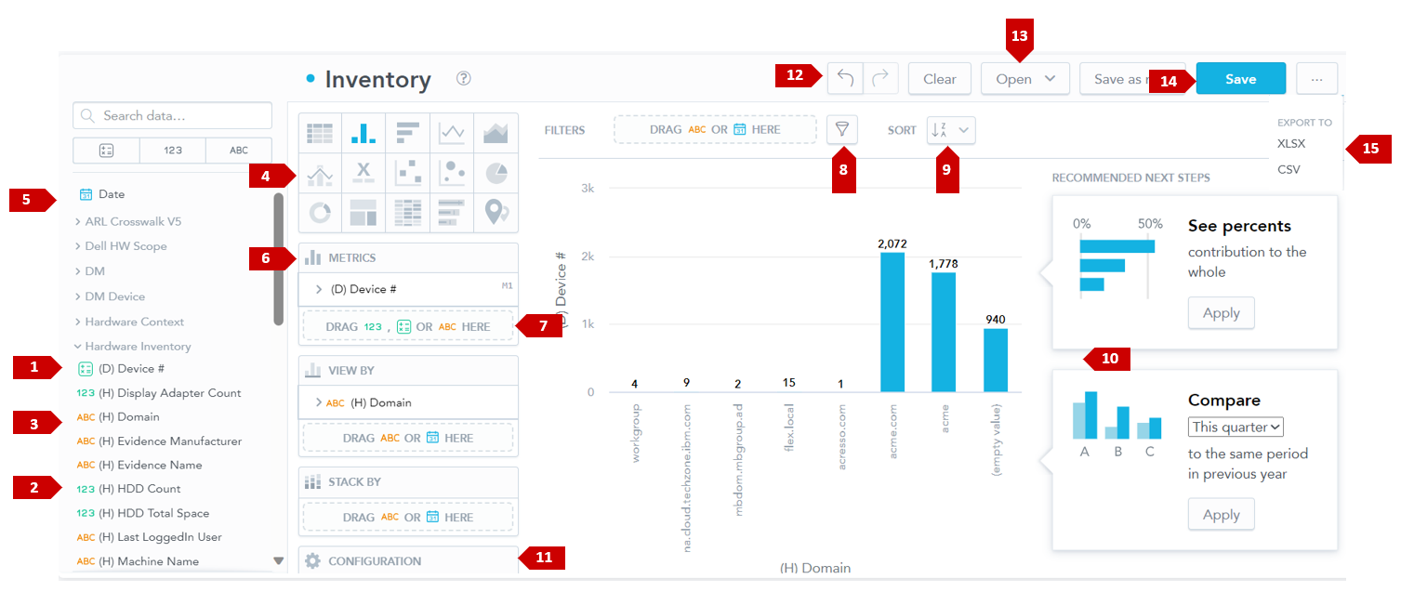Image resolution: width=1414 pixels, height=592 pixels.
Task: Choose the treemap visualization icon
Action: pos(363,213)
